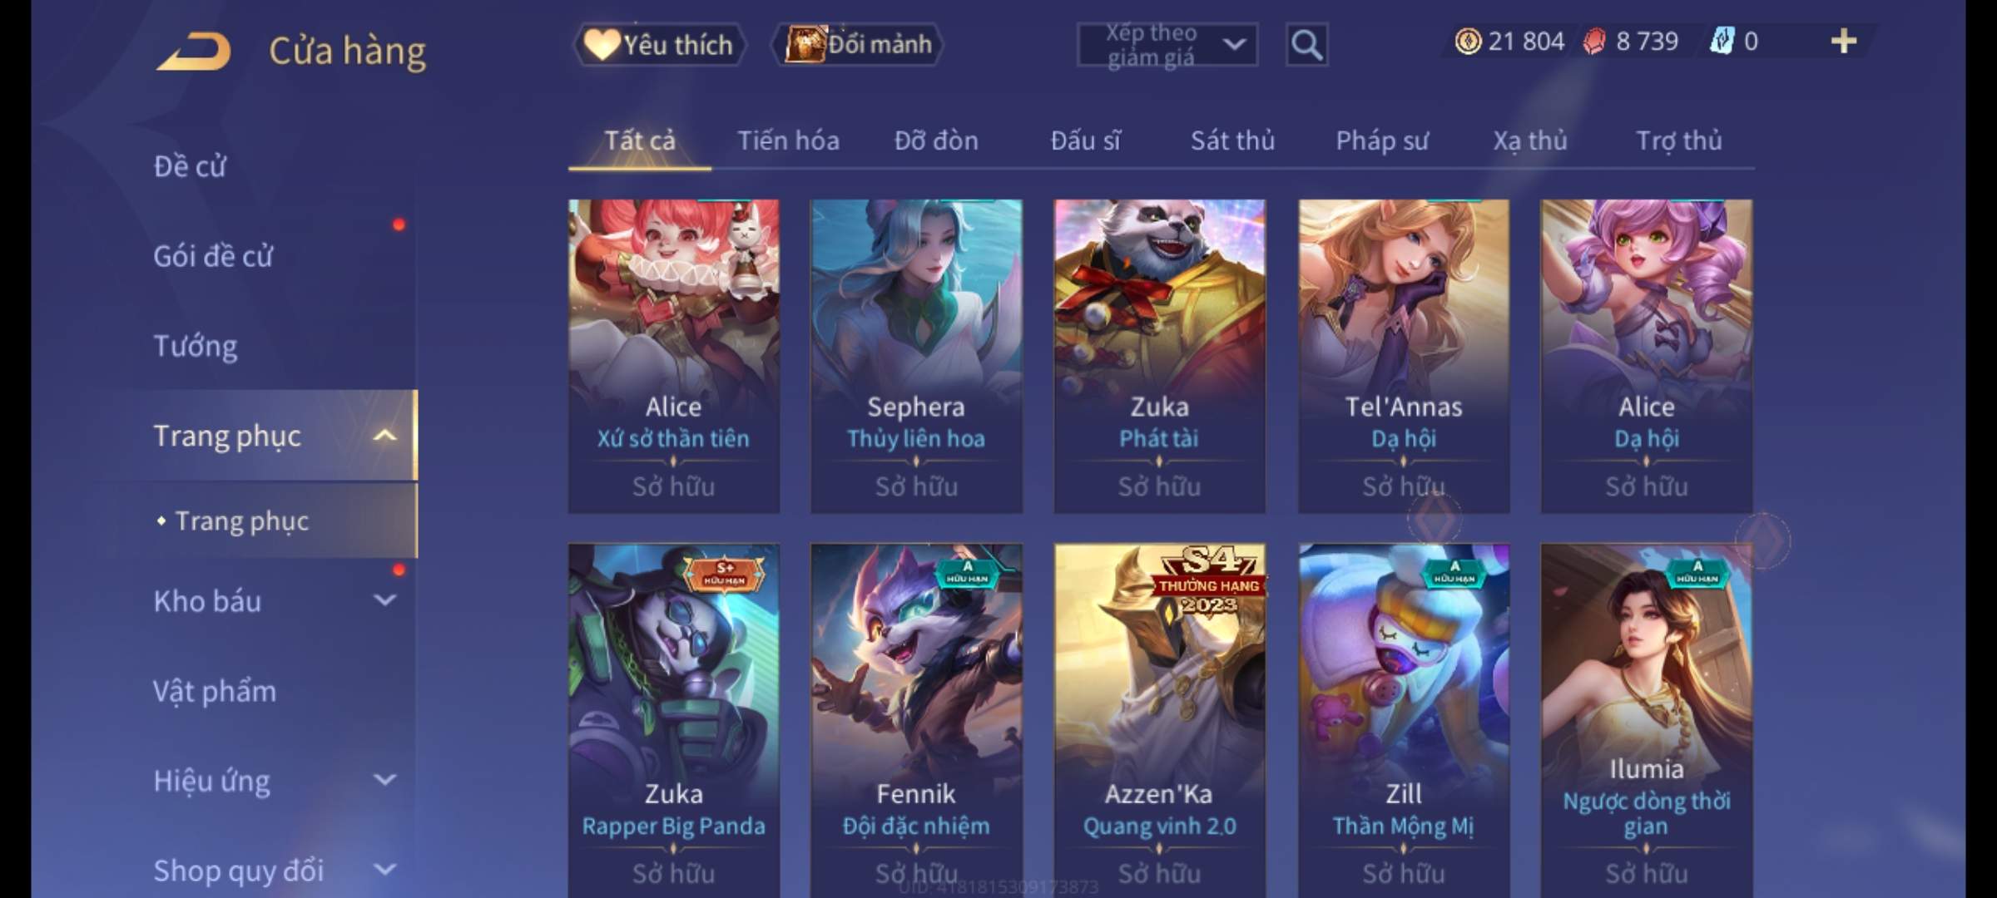
Task: Select Sephera Thủy liên hoa skin card
Action: point(916,356)
